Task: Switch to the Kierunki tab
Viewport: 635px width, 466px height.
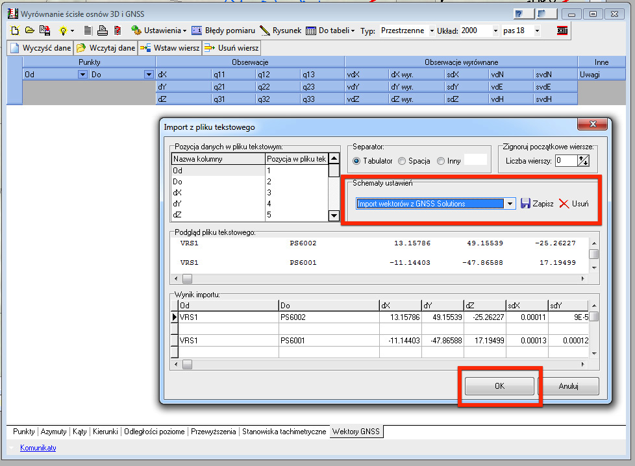Action: [105, 432]
